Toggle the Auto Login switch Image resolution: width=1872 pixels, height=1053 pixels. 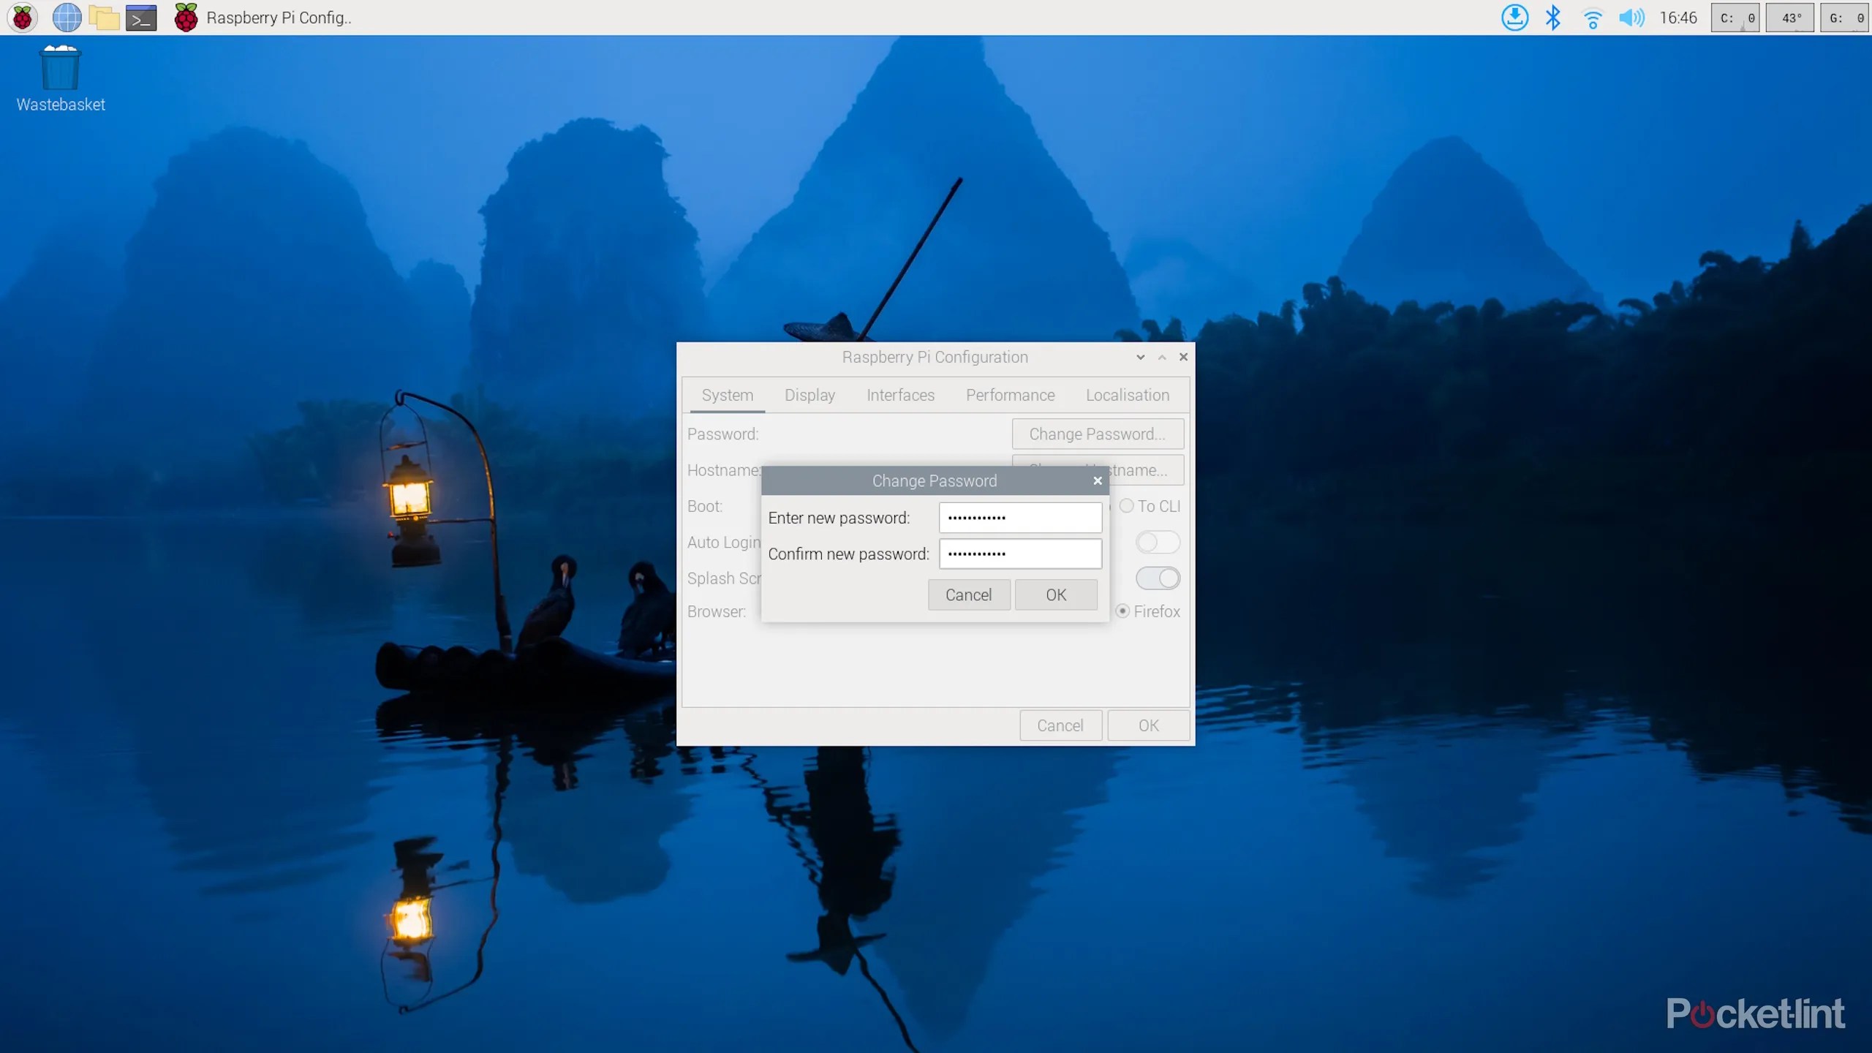(1158, 543)
